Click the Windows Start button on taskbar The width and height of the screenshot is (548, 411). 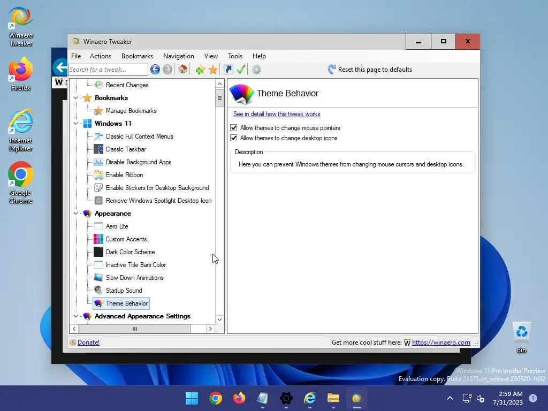click(192, 398)
